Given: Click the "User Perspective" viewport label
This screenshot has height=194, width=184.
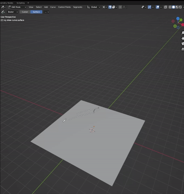Looking at the screenshot, I should click(x=8, y=17).
